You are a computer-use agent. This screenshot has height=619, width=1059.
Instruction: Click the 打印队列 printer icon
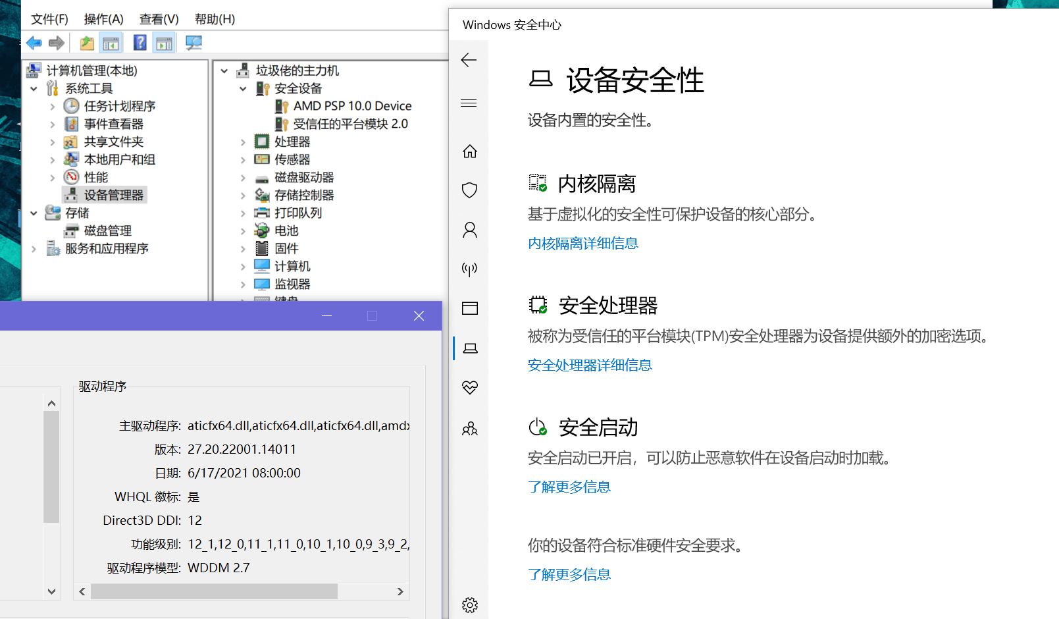point(262,213)
